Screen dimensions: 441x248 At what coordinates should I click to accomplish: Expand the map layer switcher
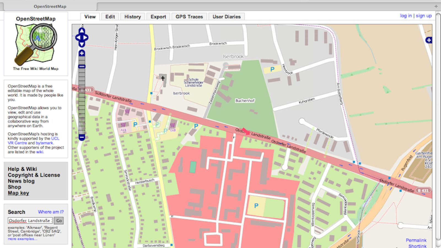[429, 40]
